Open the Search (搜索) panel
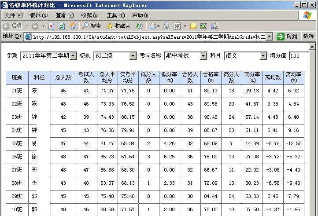The image size is (318, 216). pyautogui.click(x=91, y=26)
